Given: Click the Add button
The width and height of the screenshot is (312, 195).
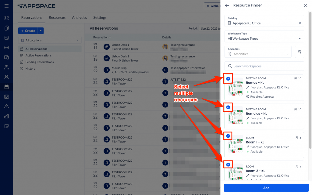Looking at the screenshot, I should click(266, 188).
